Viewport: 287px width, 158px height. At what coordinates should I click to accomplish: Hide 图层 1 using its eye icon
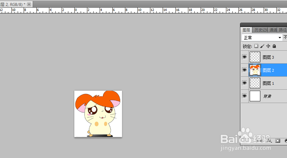(x=244, y=83)
